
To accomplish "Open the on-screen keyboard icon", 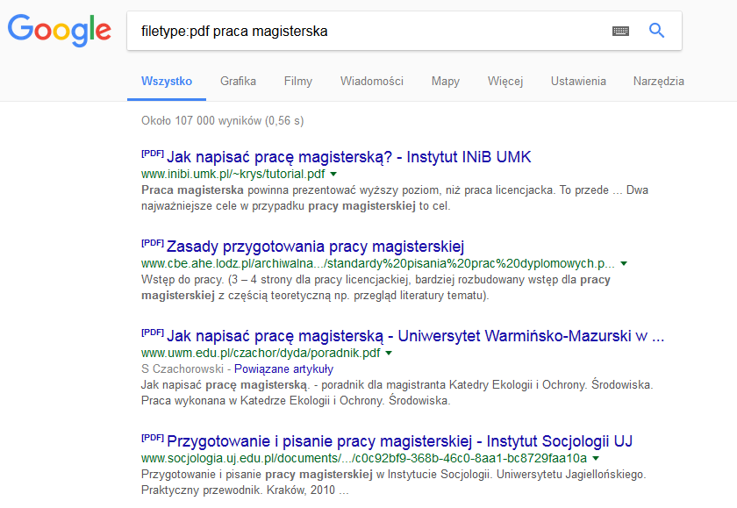I will click(620, 31).
